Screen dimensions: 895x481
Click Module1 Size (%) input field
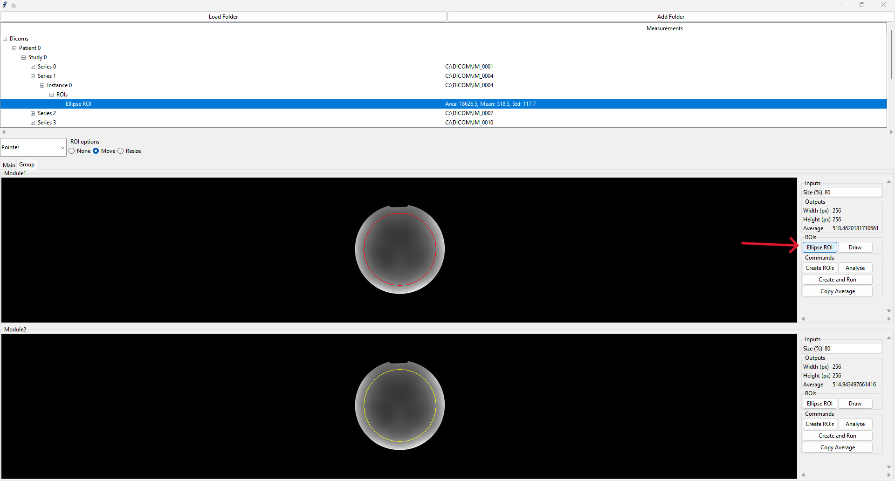pyautogui.click(x=853, y=192)
